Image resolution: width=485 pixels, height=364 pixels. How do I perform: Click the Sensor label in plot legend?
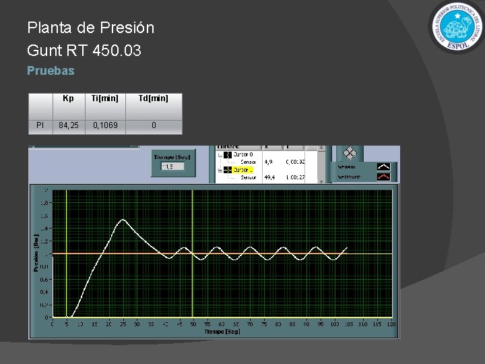[346, 167]
